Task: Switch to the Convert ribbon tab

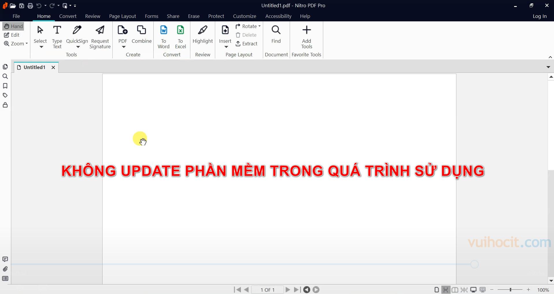Action: point(68,16)
